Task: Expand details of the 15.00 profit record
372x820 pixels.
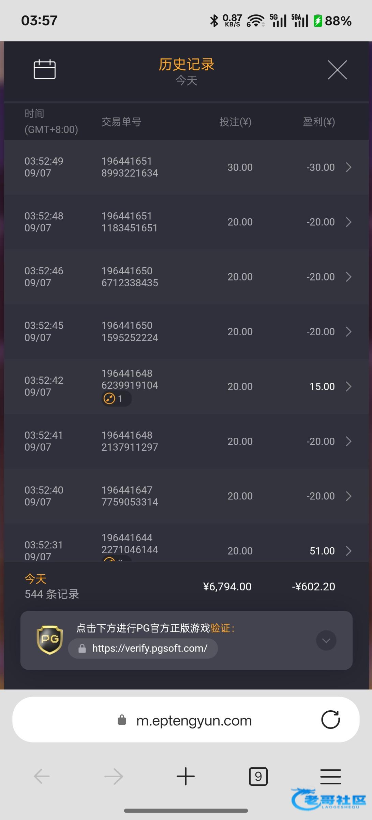Action: pos(348,387)
